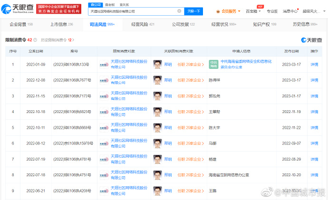The image size is (328, 200).
Task: Open 消息中心 notifications
Action: [290, 11]
